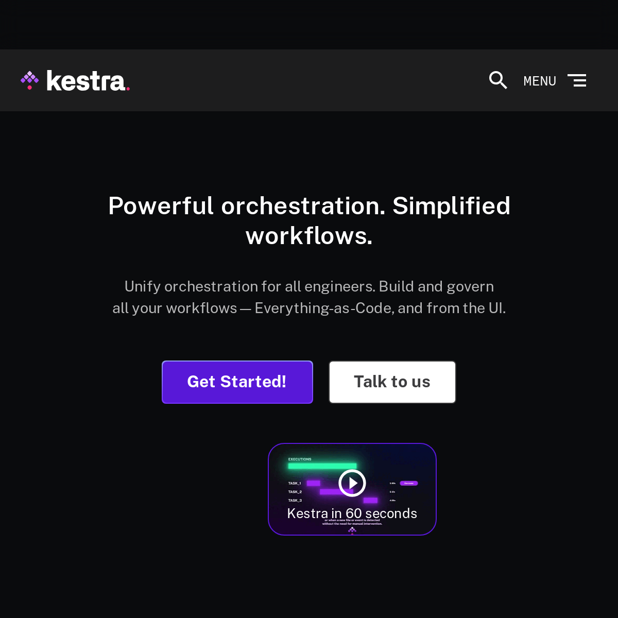Click the EXECUTIONS label in video thumbnail
The width and height of the screenshot is (618, 618).
[300, 459]
